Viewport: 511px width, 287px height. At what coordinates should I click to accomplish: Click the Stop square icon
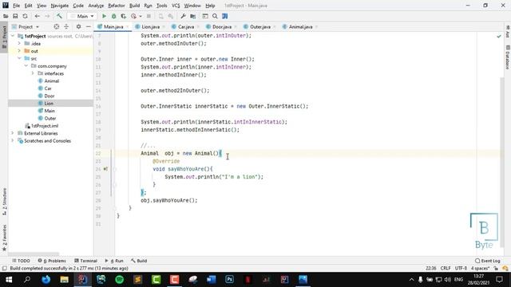click(x=149, y=16)
